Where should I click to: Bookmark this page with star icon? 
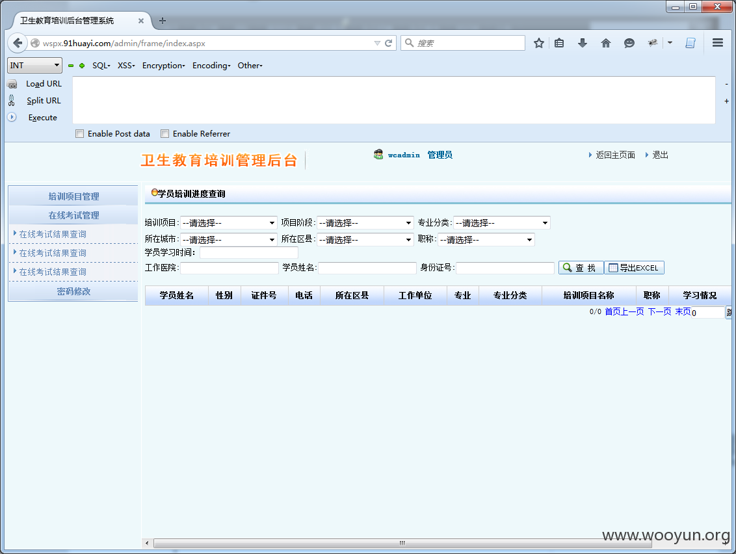click(x=539, y=43)
